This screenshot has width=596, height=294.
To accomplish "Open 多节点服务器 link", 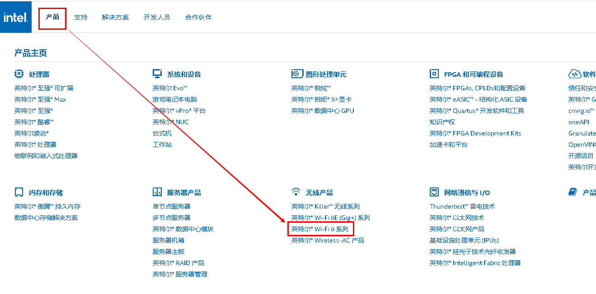I will click(x=172, y=218).
